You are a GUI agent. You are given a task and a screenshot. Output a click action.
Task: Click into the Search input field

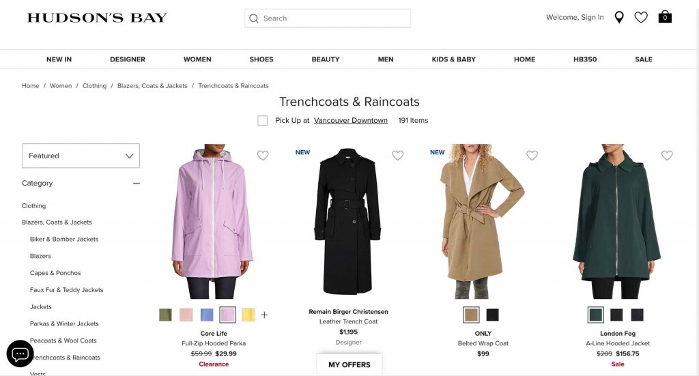328,18
